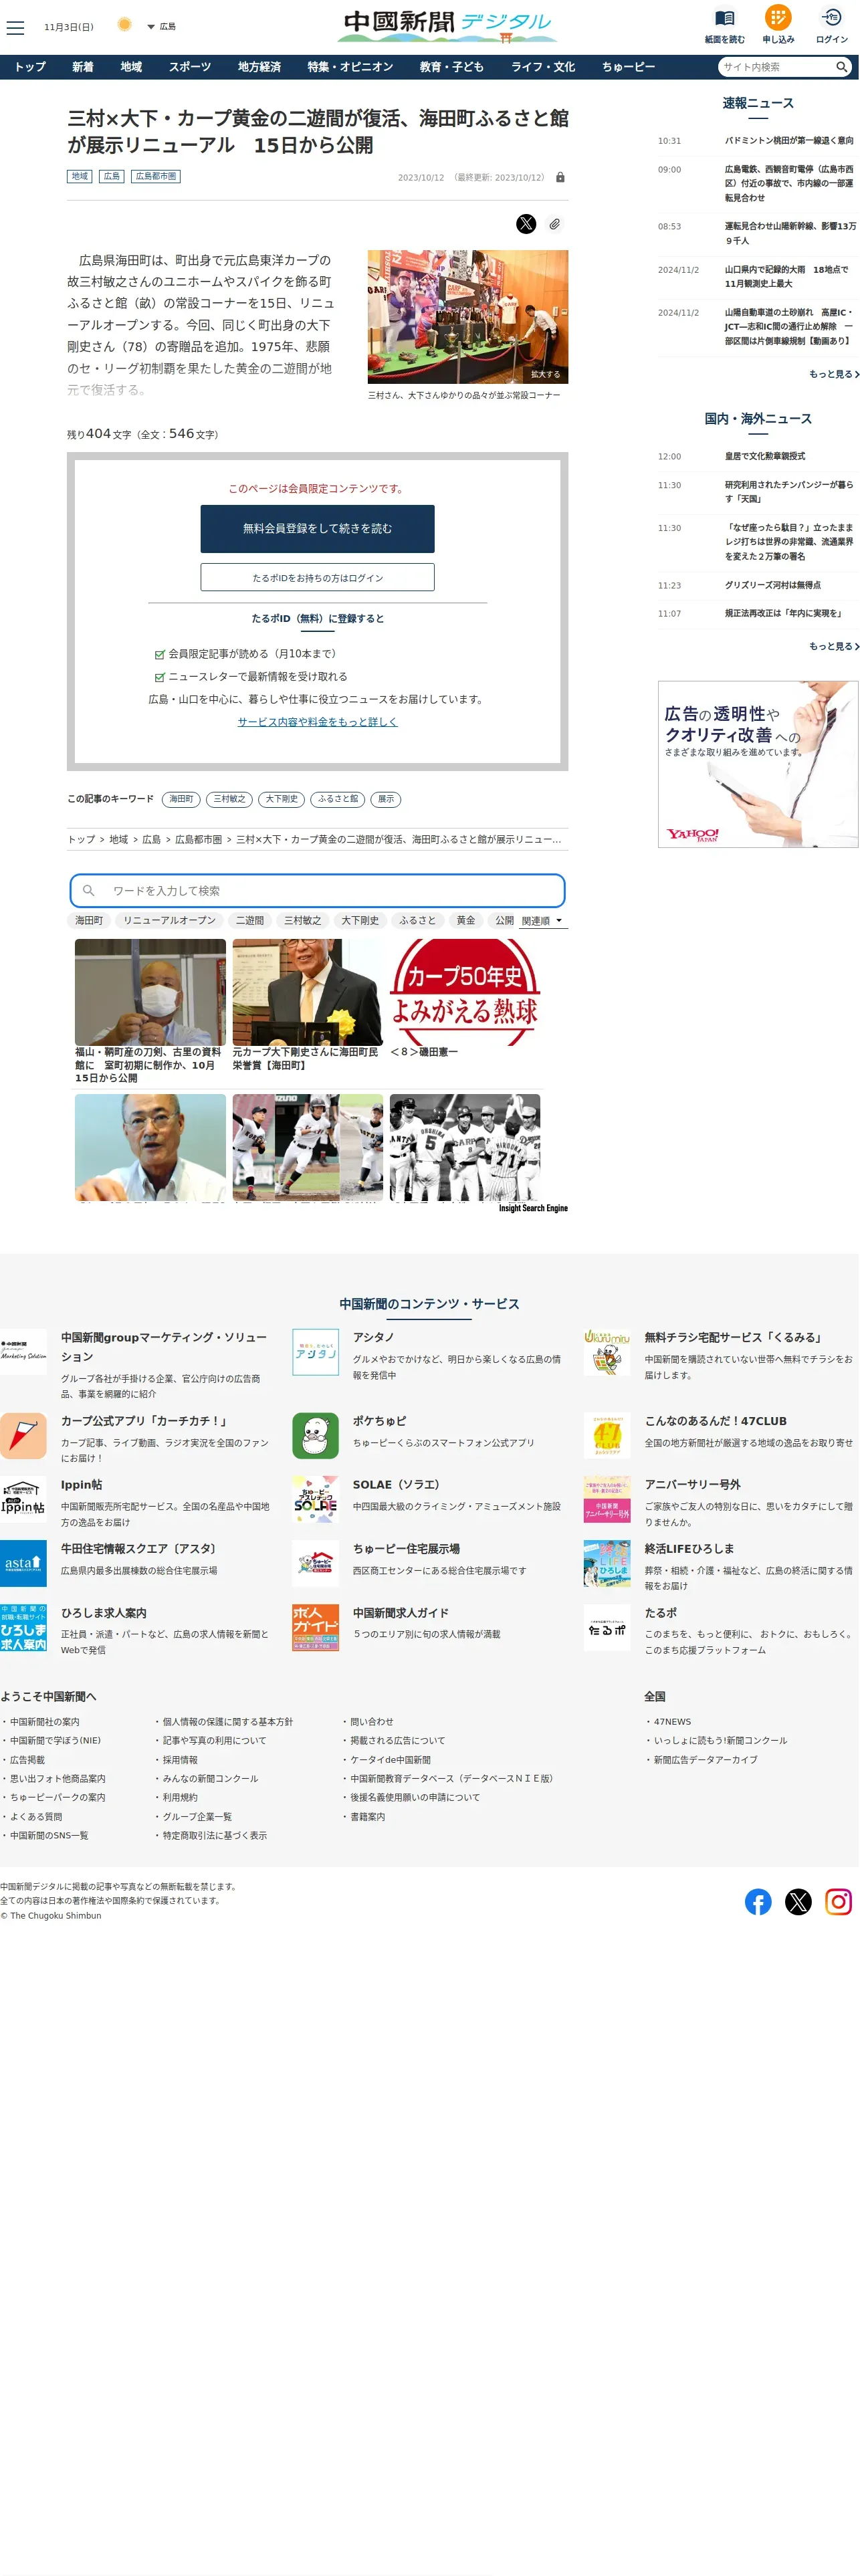This screenshot has height=2576, width=860.
Task: Click the 広島都市圏 category tag
Action: coord(156,176)
